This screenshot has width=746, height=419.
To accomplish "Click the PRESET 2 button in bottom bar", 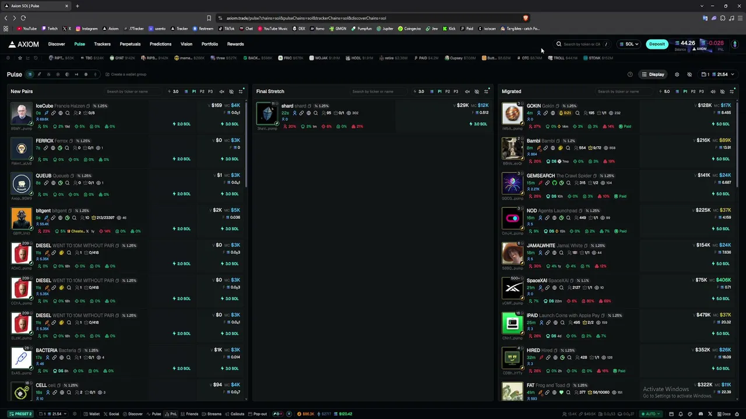I will click(x=21, y=414).
